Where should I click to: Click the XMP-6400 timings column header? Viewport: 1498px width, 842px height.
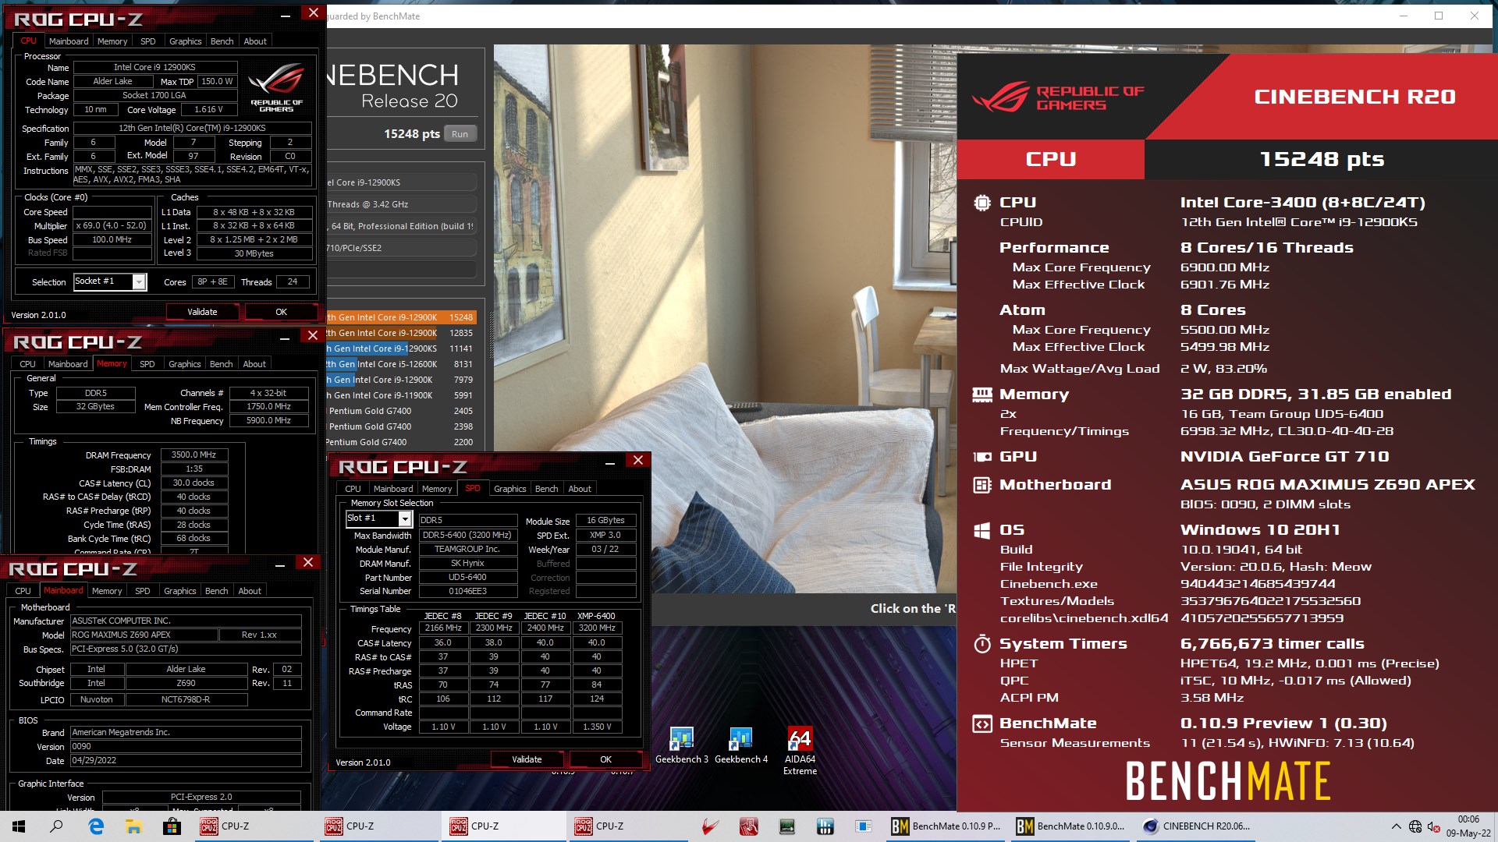pyautogui.click(x=596, y=616)
